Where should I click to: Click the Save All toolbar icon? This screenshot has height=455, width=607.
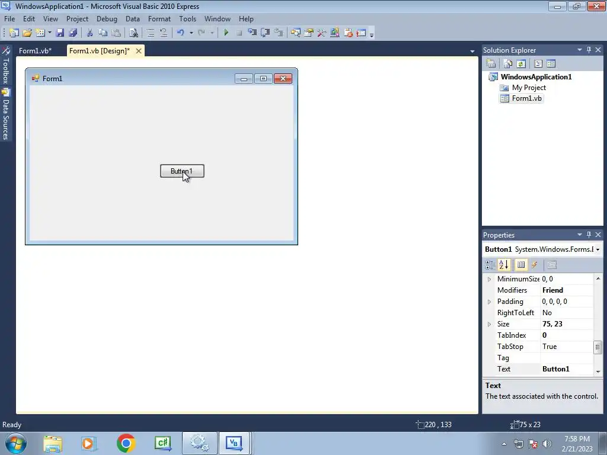[72, 33]
